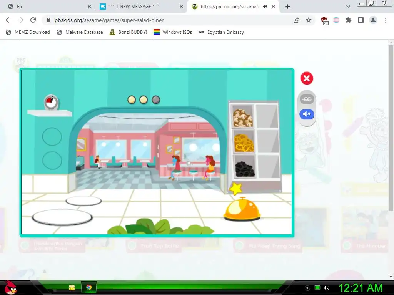Ring the orange service bell

tap(242, 210)
